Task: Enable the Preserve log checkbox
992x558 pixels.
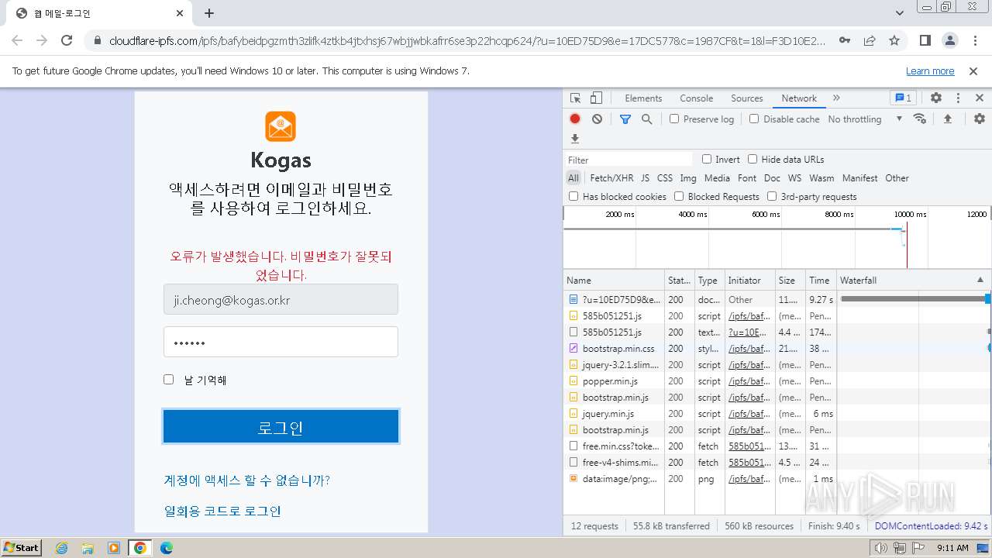Action: click(674, 119)
